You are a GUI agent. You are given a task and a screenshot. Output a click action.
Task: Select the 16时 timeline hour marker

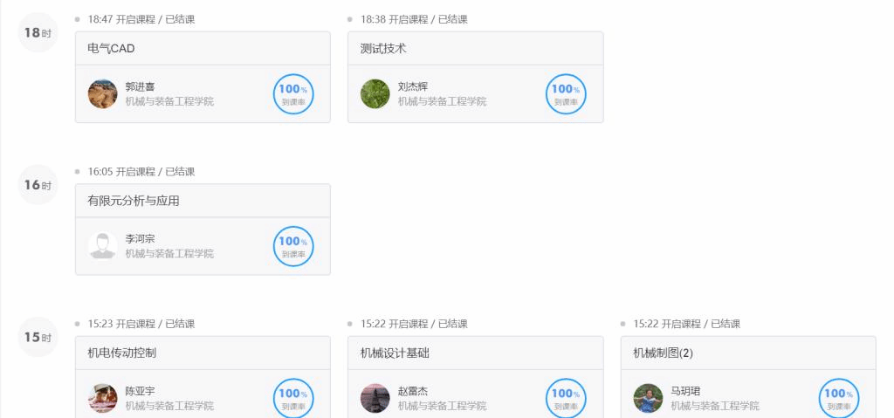(38, 185)
